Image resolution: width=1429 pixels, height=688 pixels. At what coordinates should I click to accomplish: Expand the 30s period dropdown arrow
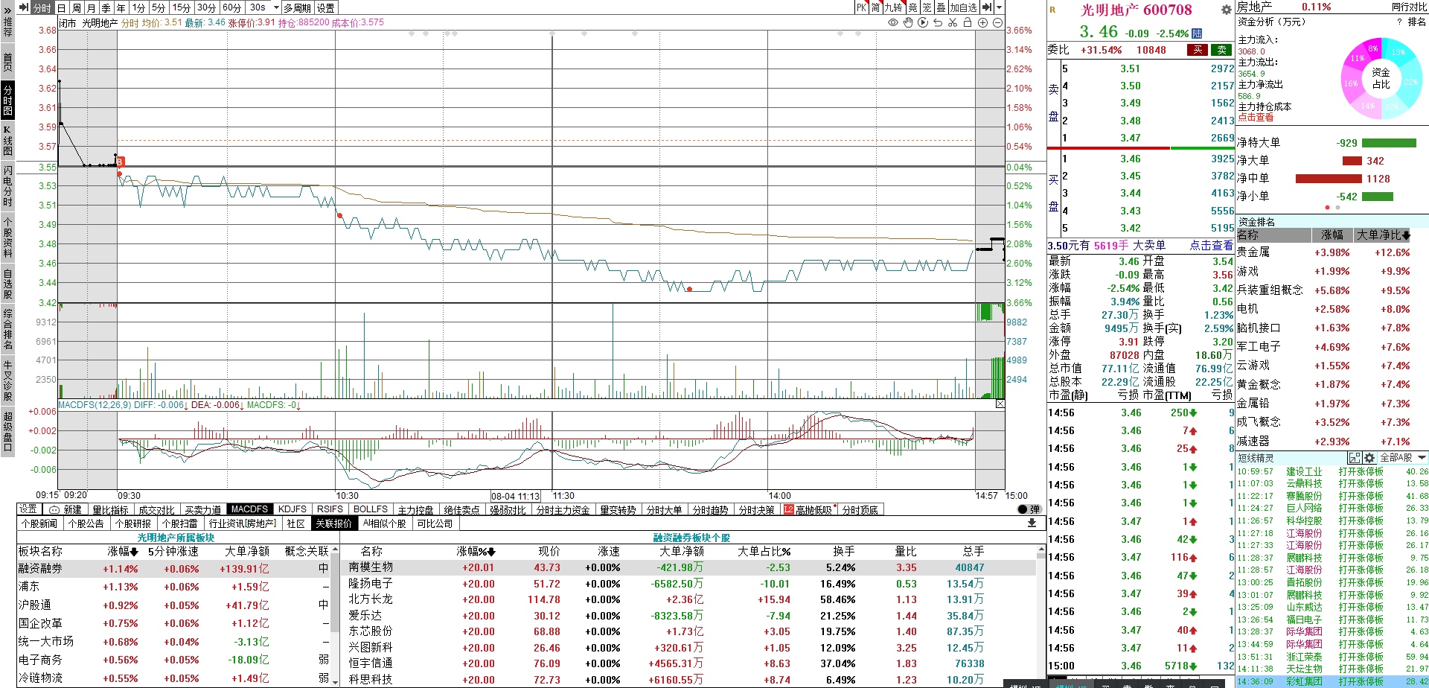pyautogui.click(x=276, y=7)
